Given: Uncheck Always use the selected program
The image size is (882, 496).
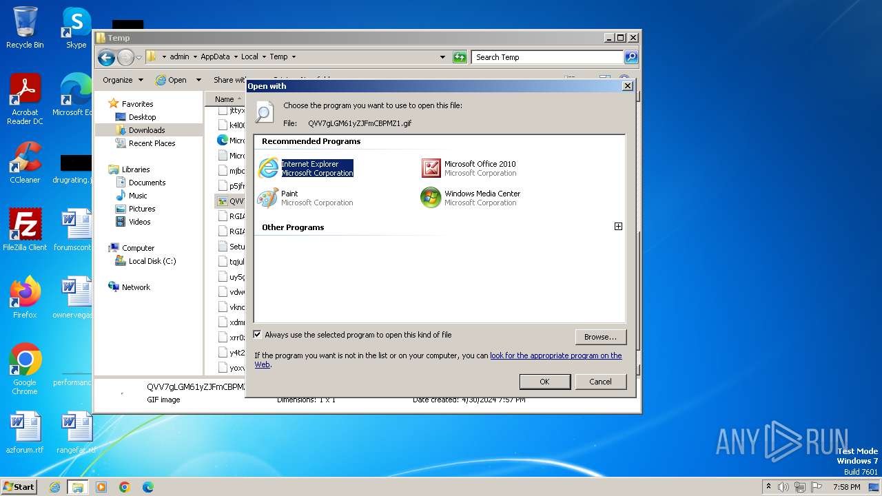Looking at the screenshot, I should click(258, 335).
